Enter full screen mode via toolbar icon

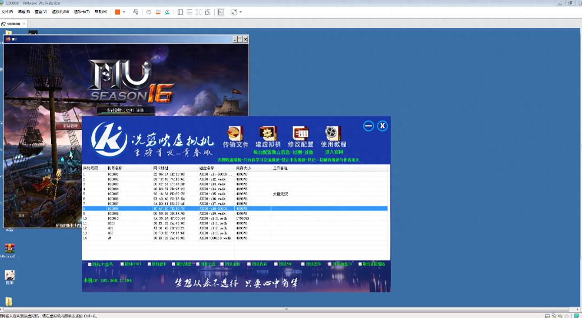click(198, 12)
